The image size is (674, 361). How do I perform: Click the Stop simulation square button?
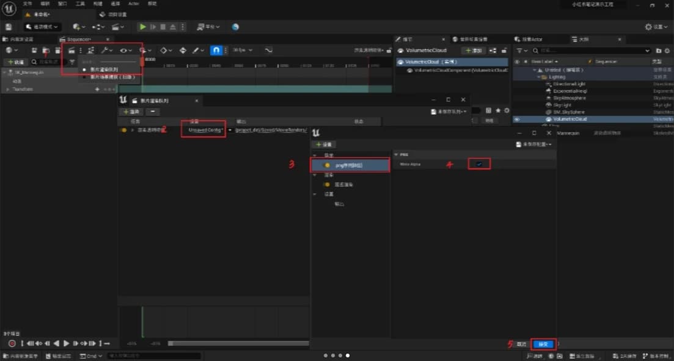(x=163, y=27)
